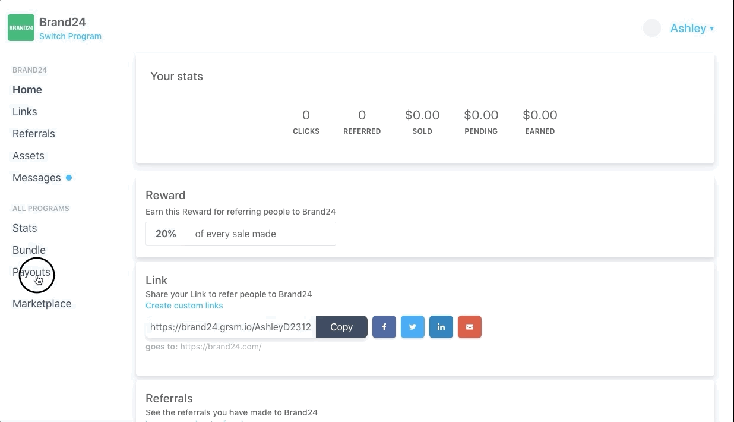734x422 pixels.
Task: Open Links in sidebar
Action: 25,112
